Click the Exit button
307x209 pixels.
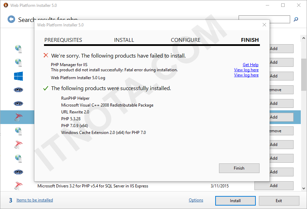point(279,201)
